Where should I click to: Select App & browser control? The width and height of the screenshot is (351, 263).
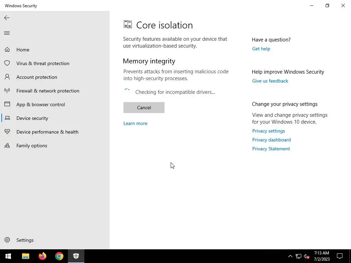click(x=40, y=104)
